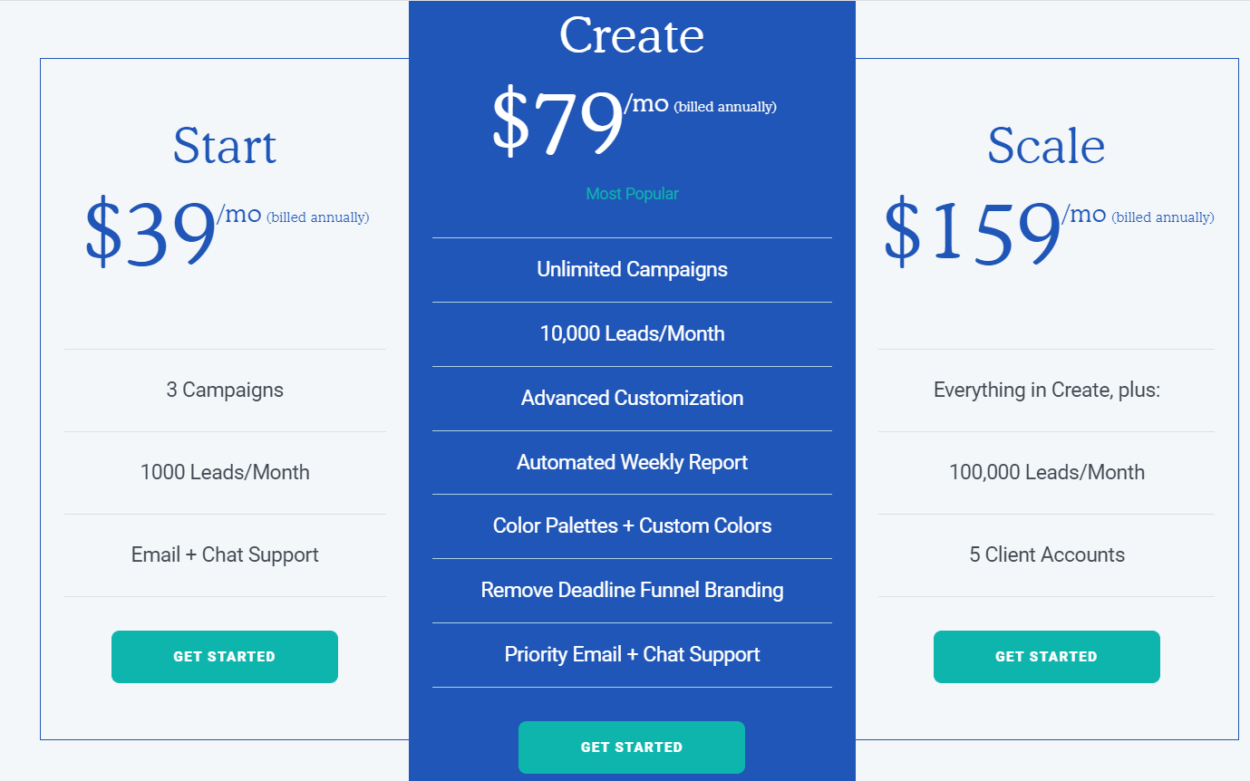The width and height of the screenshot is (1250, 781).
Task: Select the Unlimited Campaigns feature row
Action: coord(632,269)
